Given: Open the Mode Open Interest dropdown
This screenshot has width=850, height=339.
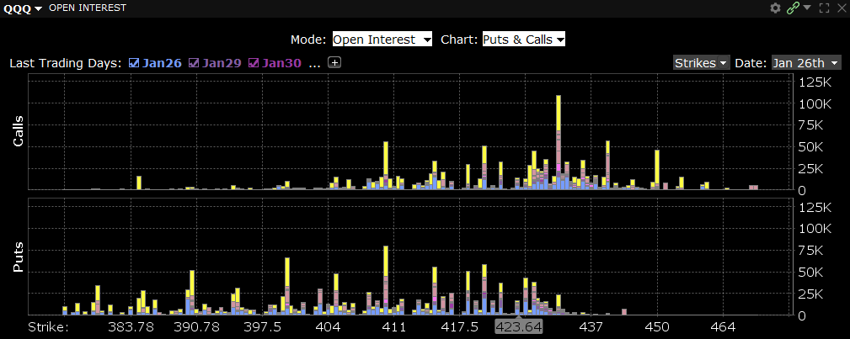Looking at the screenshot, I should [382, 40].
